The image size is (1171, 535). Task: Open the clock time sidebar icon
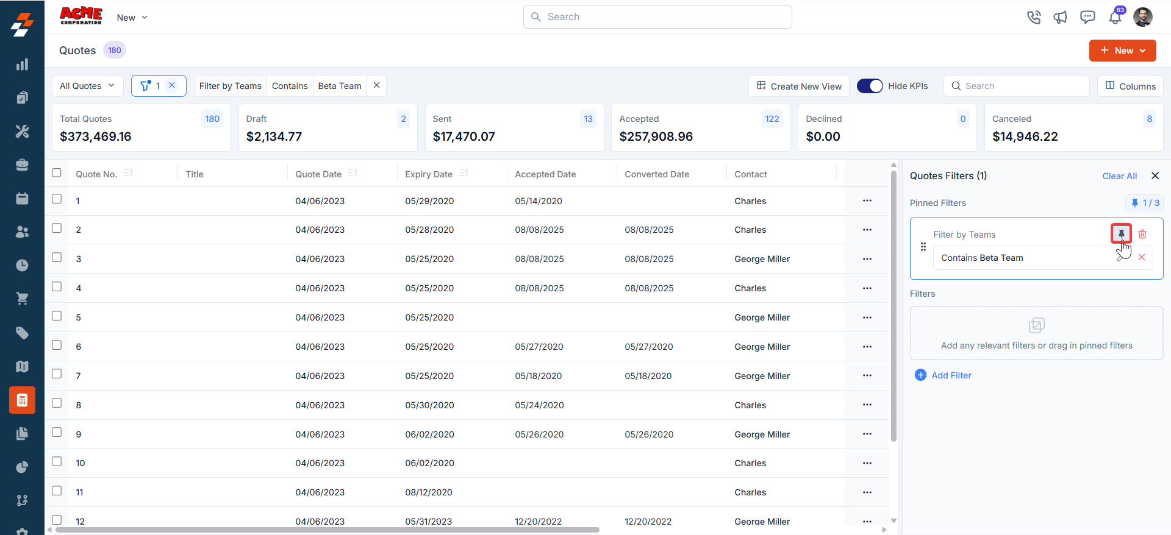click(x=22, y=265)
